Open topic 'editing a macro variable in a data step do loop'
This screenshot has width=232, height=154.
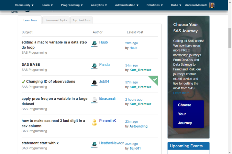54,45
